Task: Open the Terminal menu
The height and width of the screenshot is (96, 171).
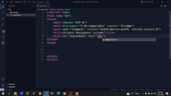Action: click(40, 2)
